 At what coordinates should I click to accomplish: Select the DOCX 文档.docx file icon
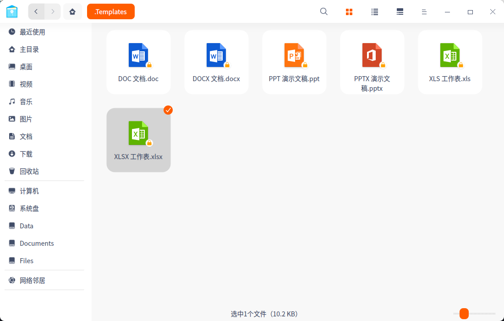click(x=216, y=55)
